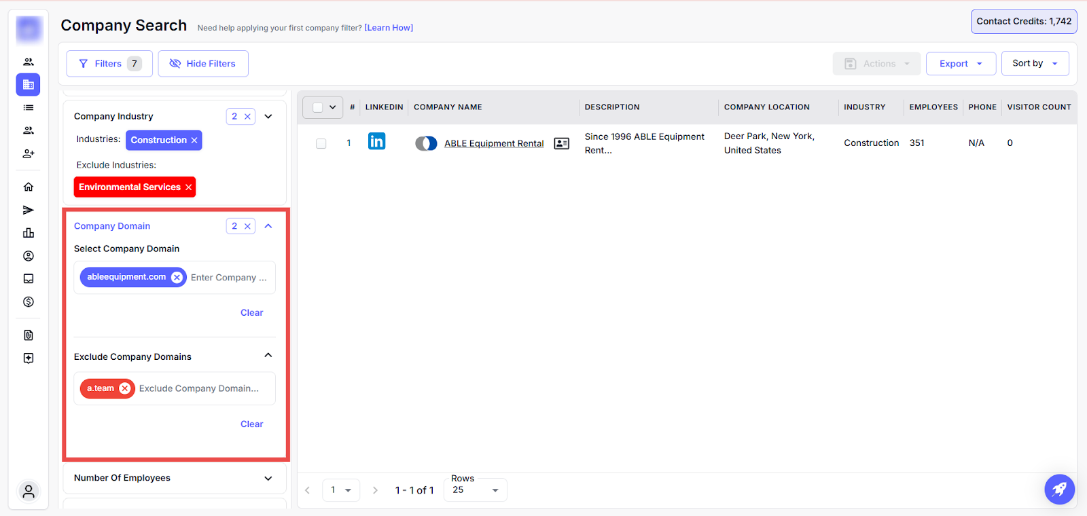The image size is (1087, 516).
Task: Click the dollar sign icon in sidebar
Action: pyautogui.click(x=29, y=301)
